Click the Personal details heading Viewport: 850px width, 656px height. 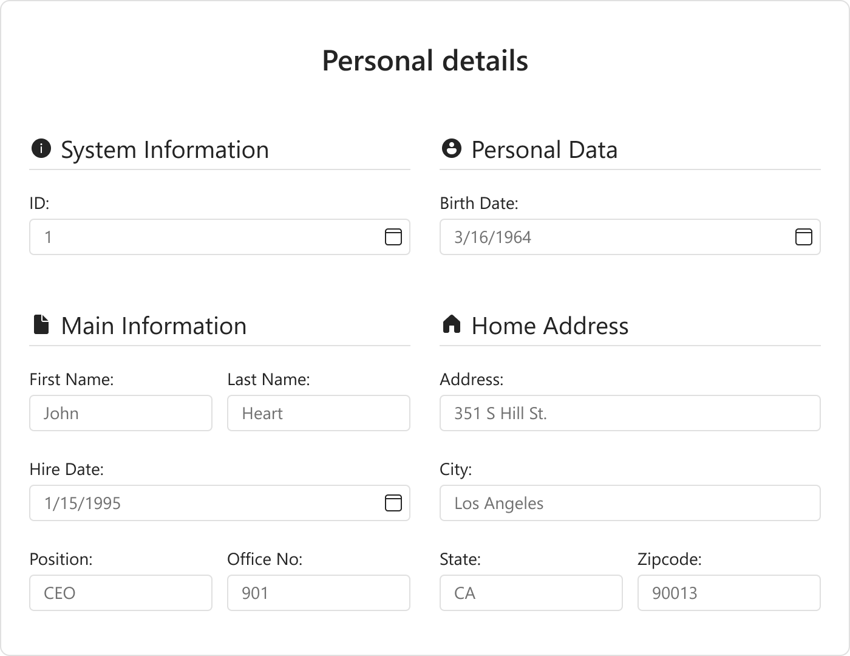(x=425, y=61)
